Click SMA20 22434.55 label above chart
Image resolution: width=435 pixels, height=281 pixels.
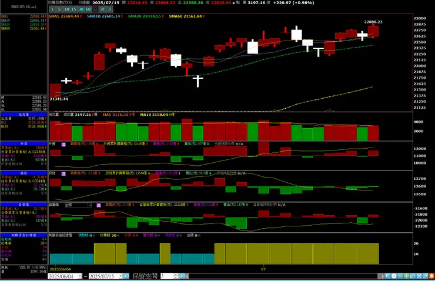146,16
